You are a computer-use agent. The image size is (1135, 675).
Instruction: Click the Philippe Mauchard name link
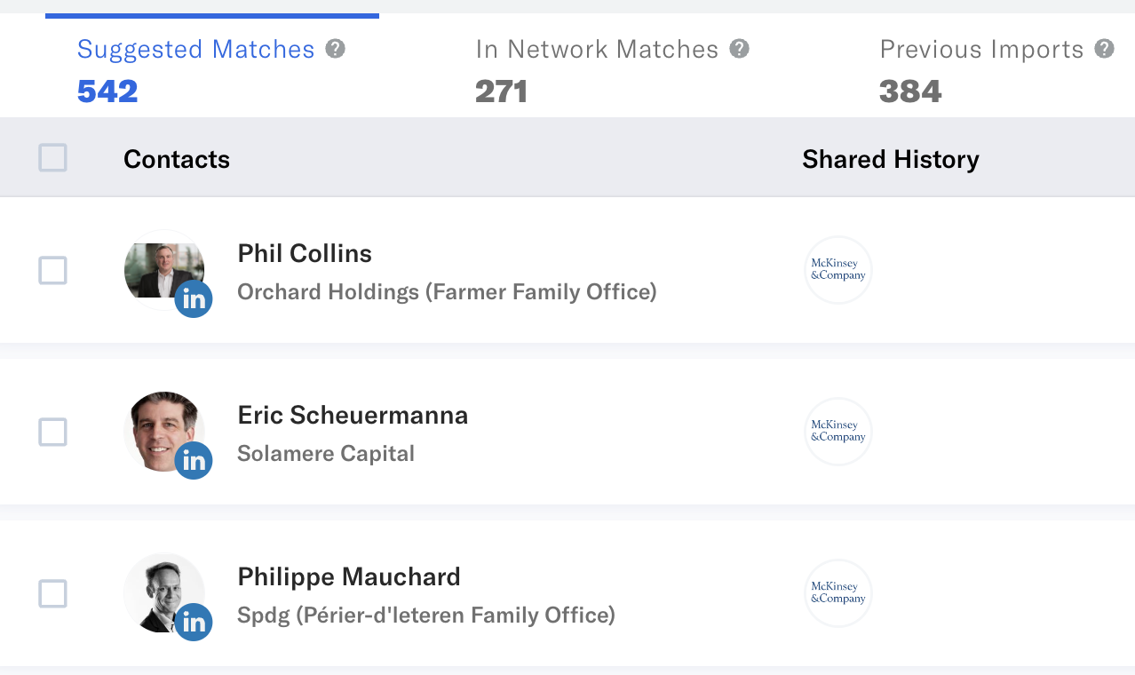click(349, 576)
